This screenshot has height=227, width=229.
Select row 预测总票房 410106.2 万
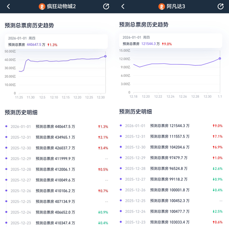(x=57, y=191)
